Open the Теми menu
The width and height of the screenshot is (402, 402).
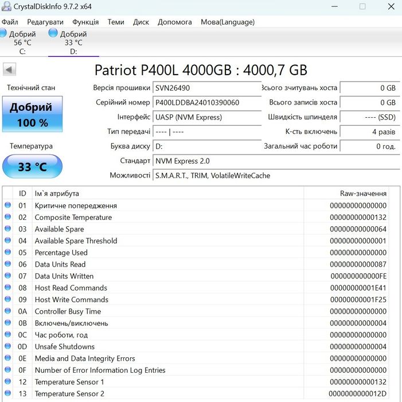(116, 22)
